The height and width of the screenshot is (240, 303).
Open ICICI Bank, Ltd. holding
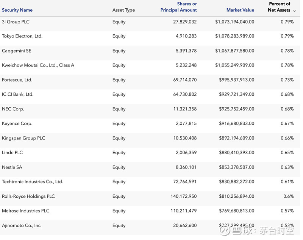point(17,94)
